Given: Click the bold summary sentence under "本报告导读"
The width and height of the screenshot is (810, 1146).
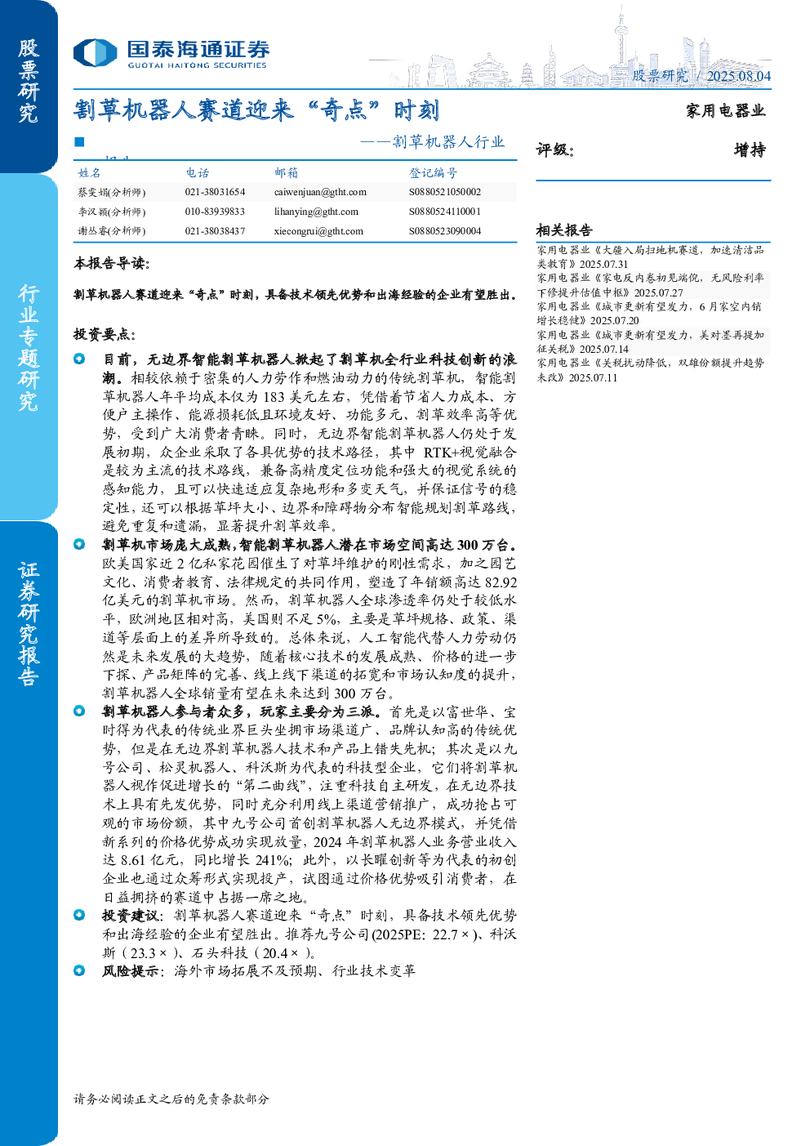Looking at the screenshot, I should 296,295.
